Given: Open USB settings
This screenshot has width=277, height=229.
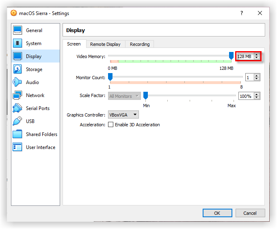Looking at the screenshot, I should 35,121.
